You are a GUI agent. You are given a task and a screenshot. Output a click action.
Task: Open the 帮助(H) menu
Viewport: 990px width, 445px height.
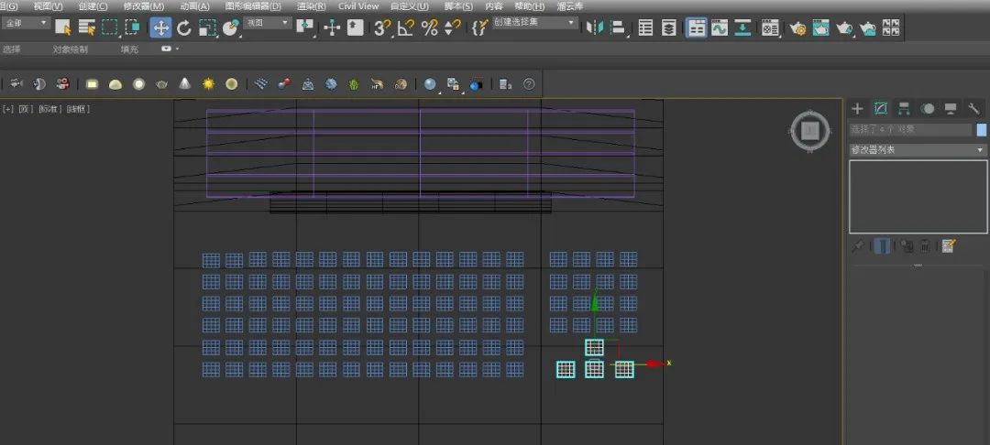(x=529, y=5)
